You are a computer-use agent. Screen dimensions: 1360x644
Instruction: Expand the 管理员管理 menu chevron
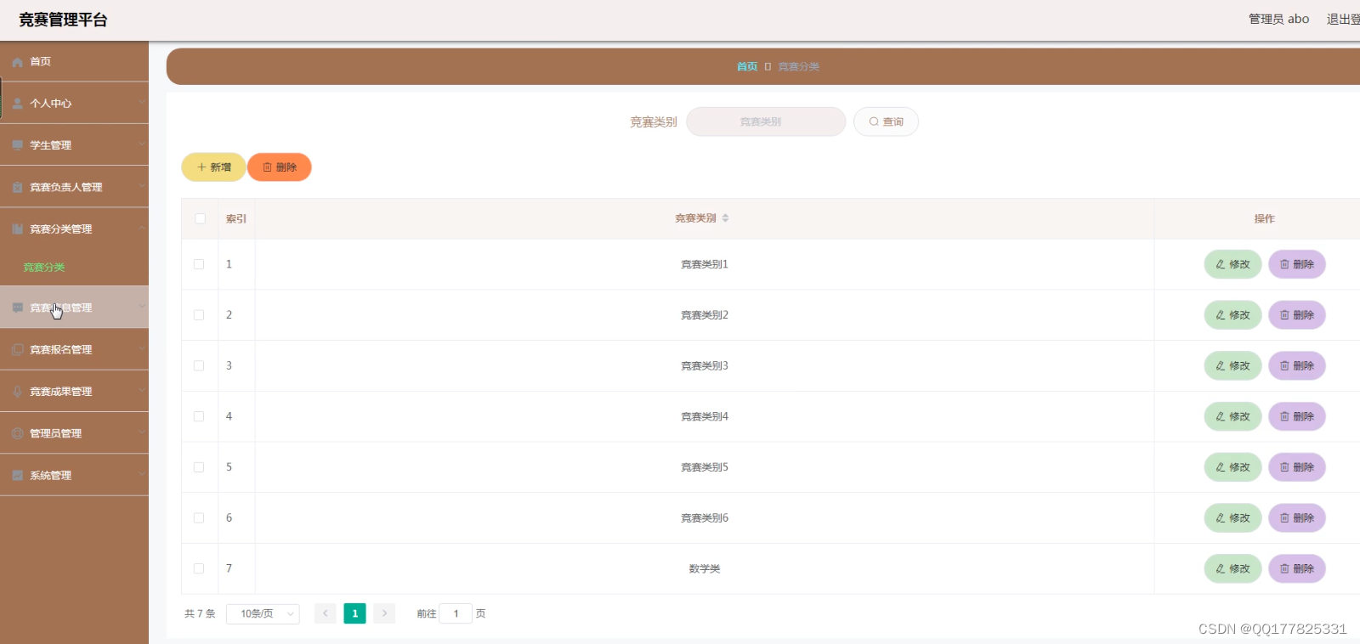click(142, 432)
